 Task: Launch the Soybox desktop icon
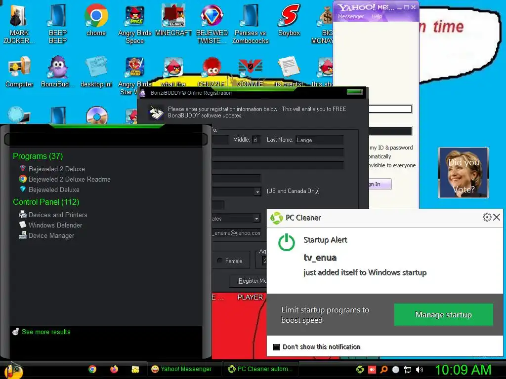click(x=289, y=20)
